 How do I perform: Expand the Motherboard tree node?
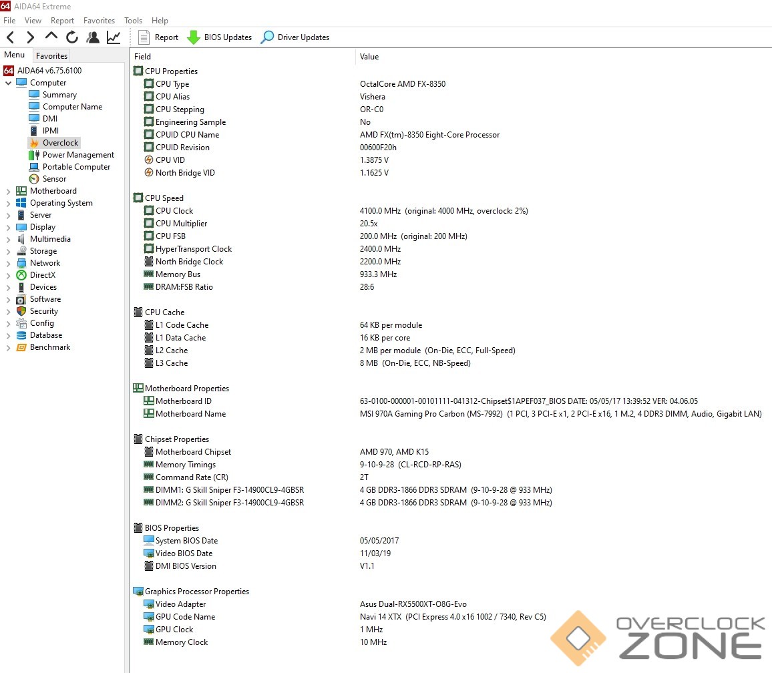(x=8, y=191)
